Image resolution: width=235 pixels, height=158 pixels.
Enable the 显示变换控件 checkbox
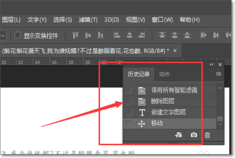click(x=18, y=35)
